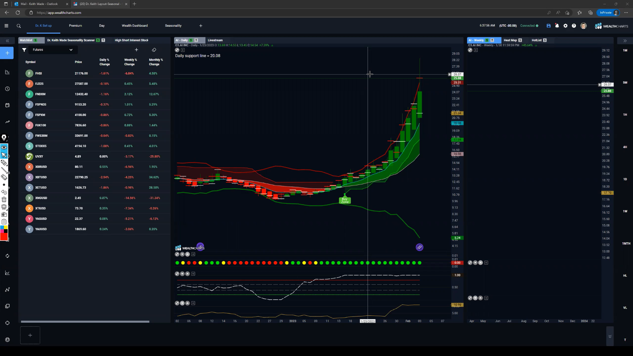Select the brush size dot tool

(x=4, y=185)
